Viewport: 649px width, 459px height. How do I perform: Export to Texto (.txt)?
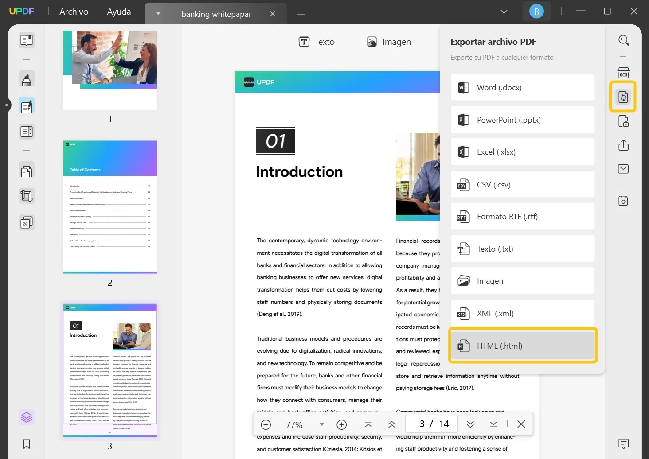pos(523,249)
